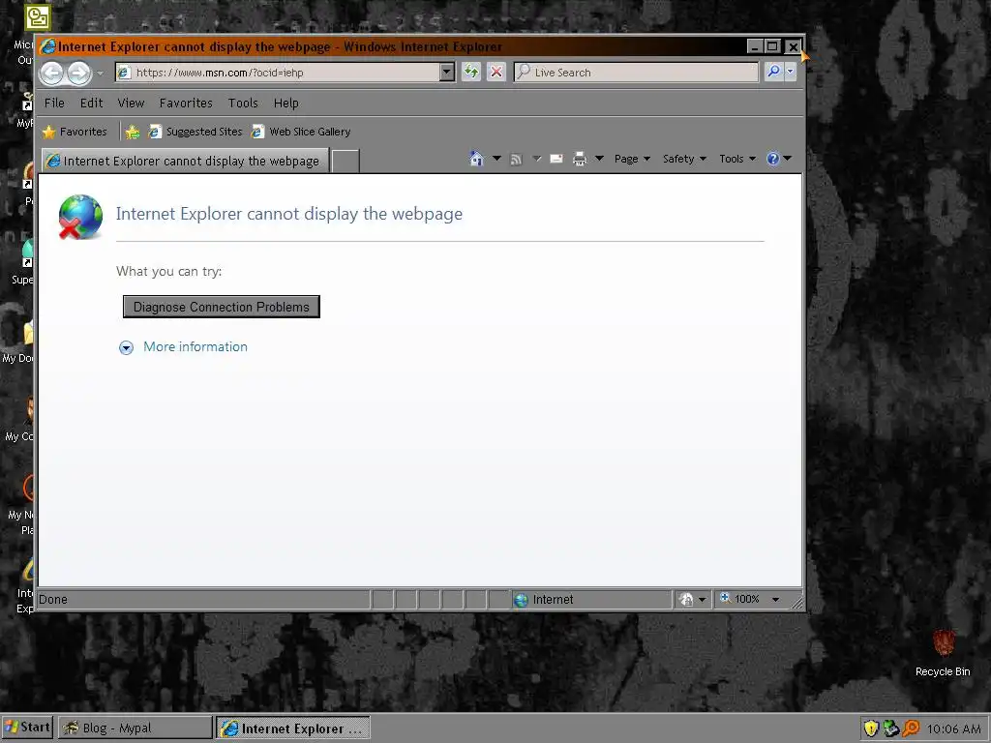
Task: Click the Safely Remove Hardware tray icon
Action: [x=890, y=728]
